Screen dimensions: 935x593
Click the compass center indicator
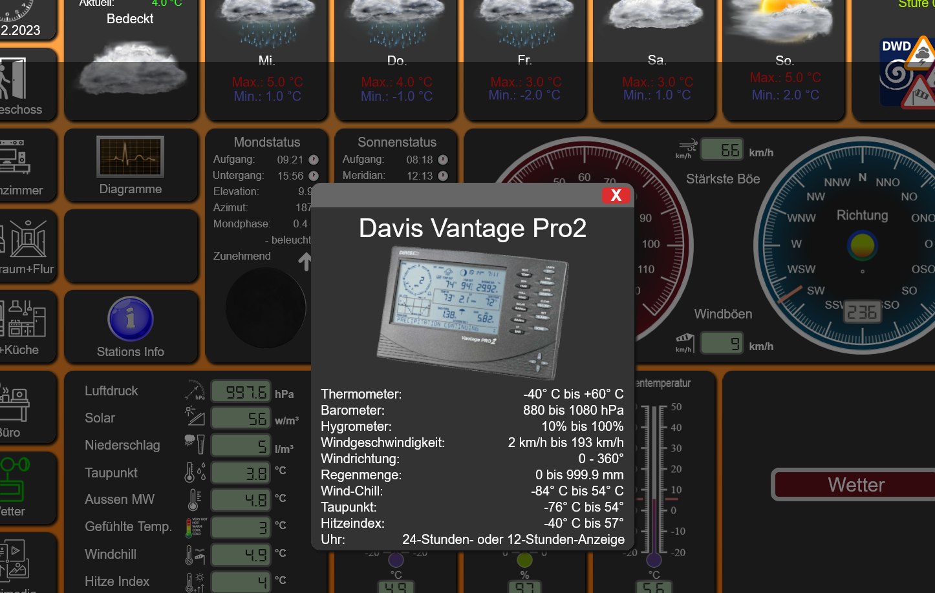(862, 245)
